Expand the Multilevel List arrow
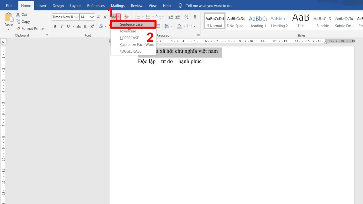Image resolution: width=363 pixels, height=204 pixels. click(x=163, y=17)
